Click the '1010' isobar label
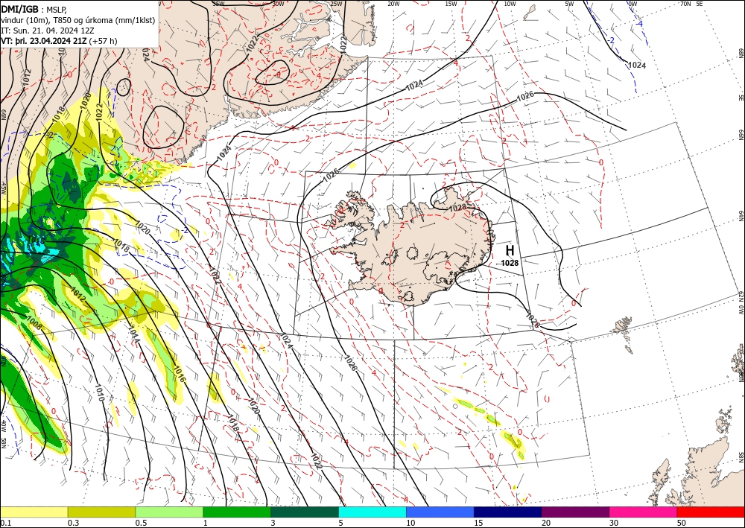 [99, 392]
